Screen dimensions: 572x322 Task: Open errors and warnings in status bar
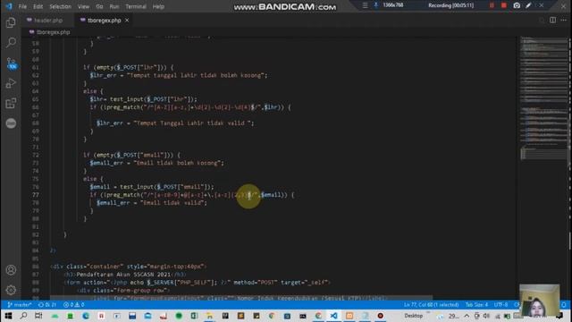[73, 304]
